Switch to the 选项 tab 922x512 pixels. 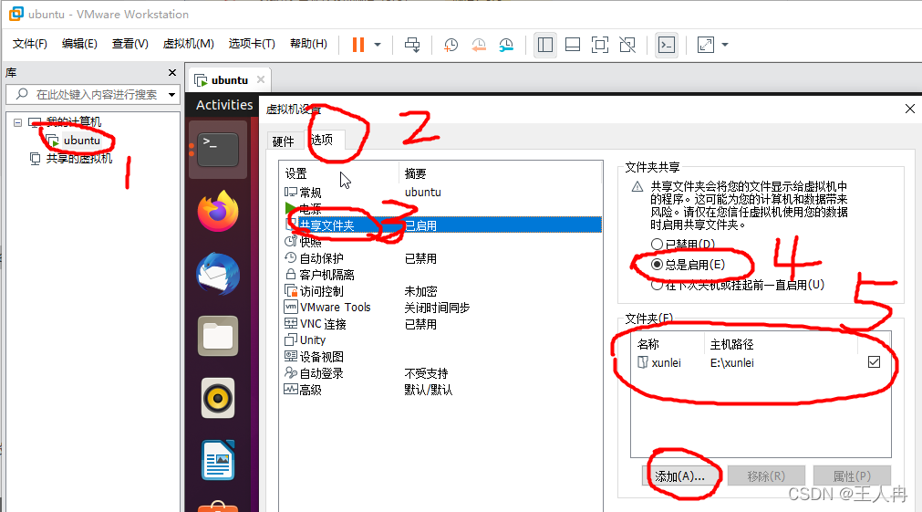(x=322, y=140)
